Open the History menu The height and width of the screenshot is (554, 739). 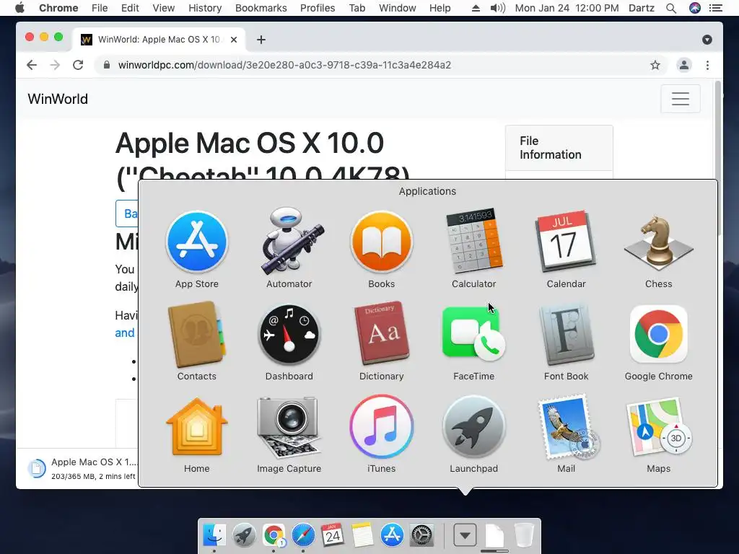click(x=205, y=8)
